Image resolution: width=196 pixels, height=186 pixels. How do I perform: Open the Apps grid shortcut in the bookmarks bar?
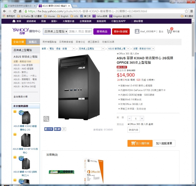(4, 16)
